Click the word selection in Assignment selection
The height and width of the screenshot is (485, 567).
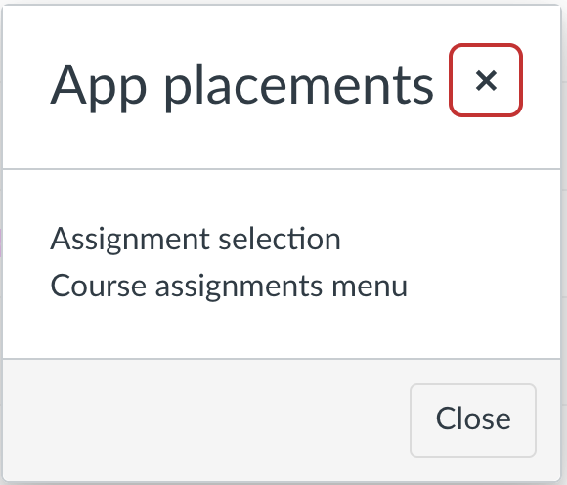[280, 239]
